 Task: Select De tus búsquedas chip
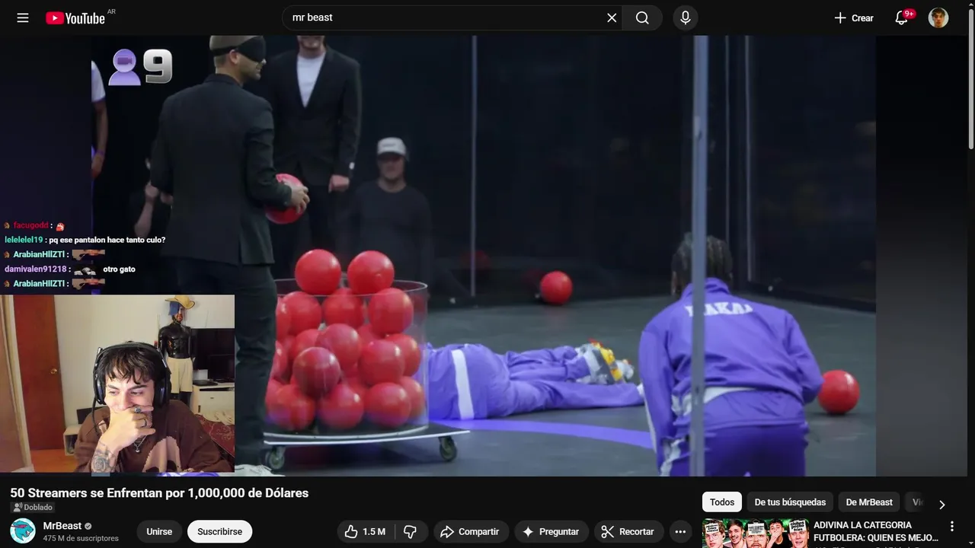[790, 502]
